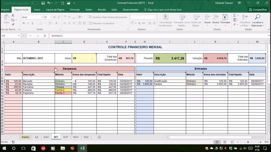The height and width of the screenshot is (152, 271).
Task: Adjust the zoom slider handle
Action: coord(248,142)
